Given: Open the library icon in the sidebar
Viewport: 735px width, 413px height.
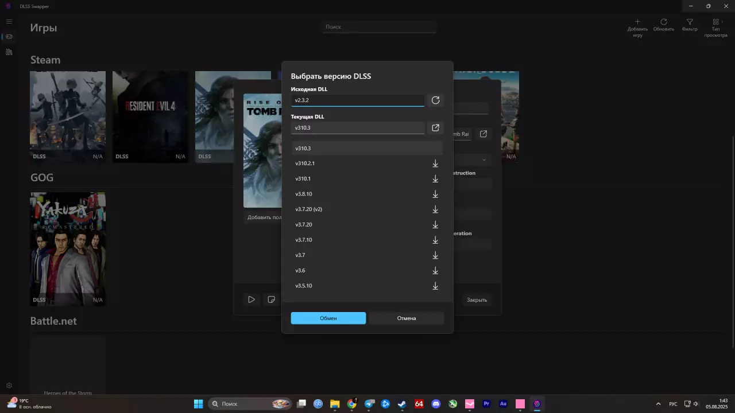Looking at the screenshot, I should click(x=9, y=52).
